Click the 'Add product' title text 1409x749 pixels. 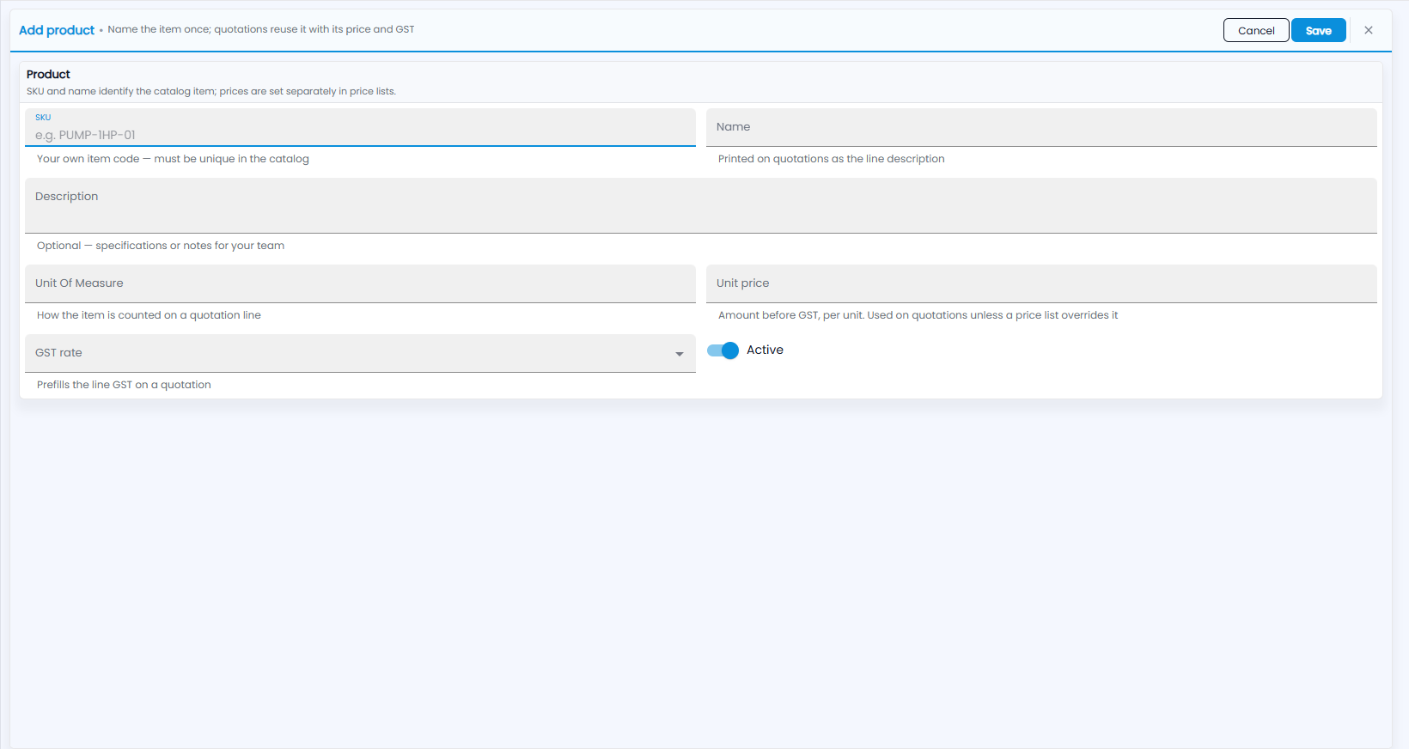click(x=57, y=30)
